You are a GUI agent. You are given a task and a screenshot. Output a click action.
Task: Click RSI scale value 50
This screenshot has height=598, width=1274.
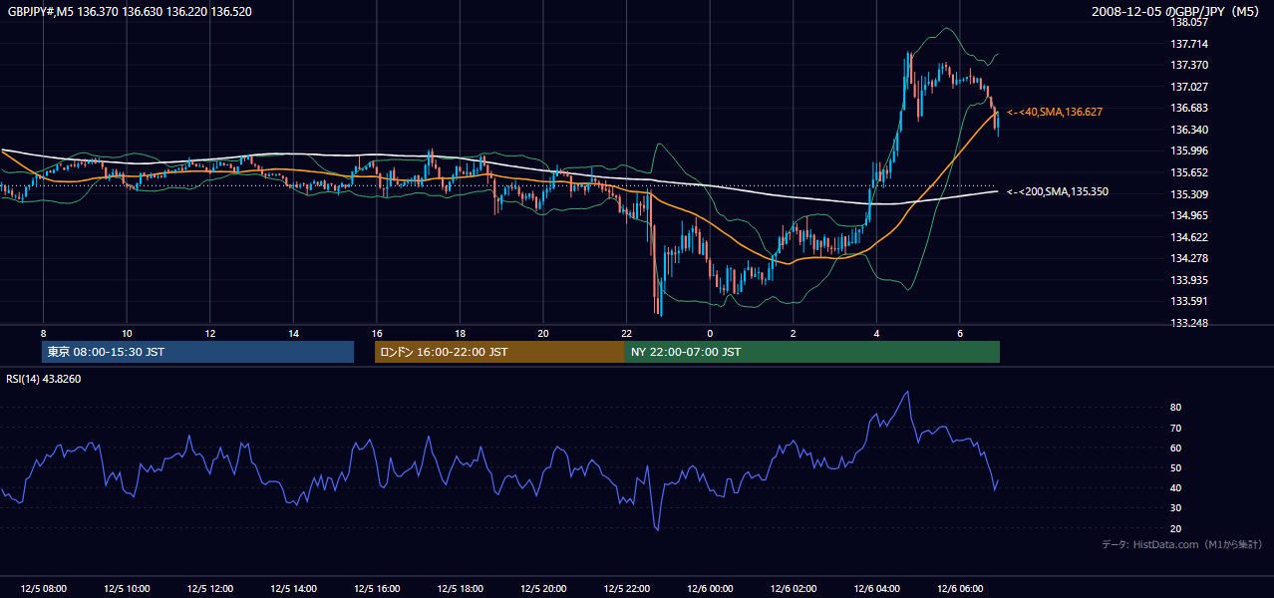point(1176,467)
